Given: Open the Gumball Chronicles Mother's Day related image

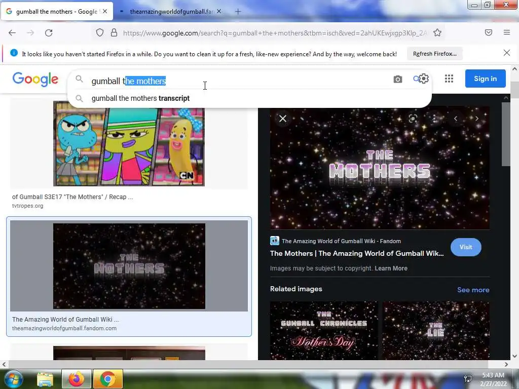Looking at the screenshot, I should pos(324,330).
